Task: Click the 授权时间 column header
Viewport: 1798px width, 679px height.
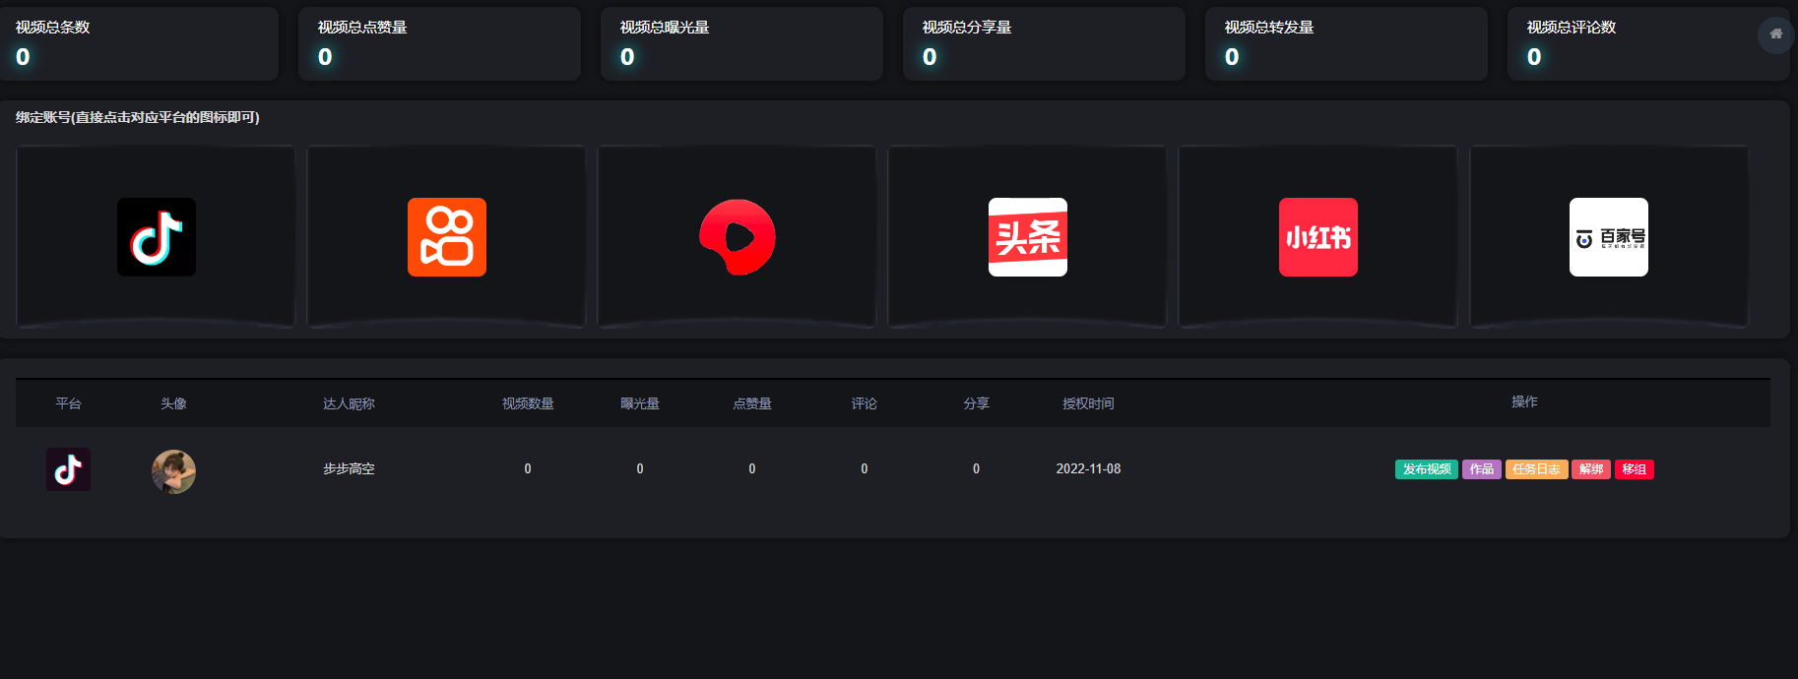Action: pos(1088,403)
